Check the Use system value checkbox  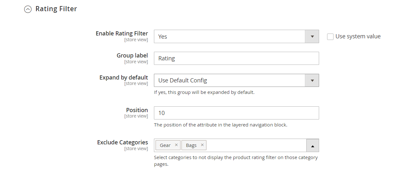330,37
